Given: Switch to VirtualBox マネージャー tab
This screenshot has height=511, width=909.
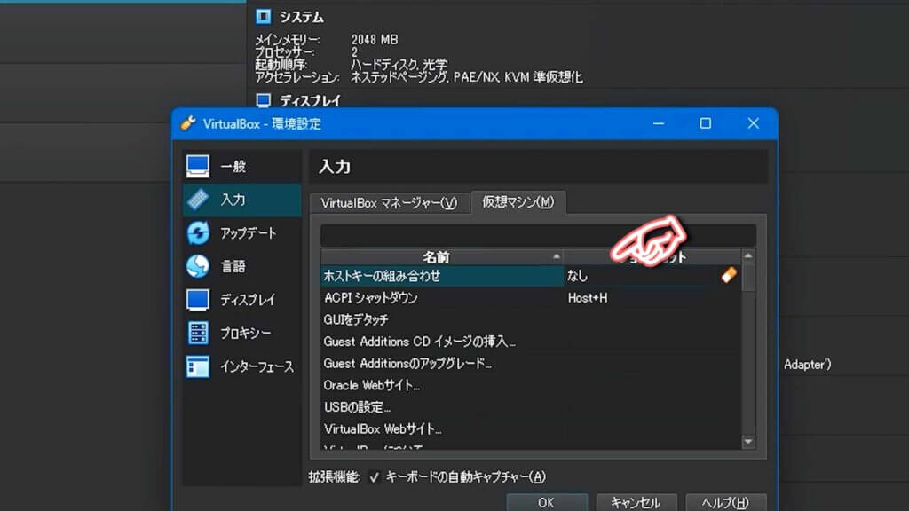Looking at the screenshot, I should [x=389, y=203].
